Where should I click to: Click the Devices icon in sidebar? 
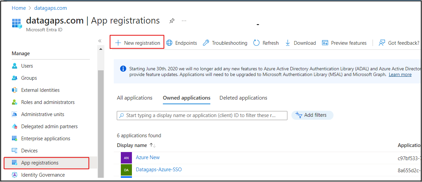coord(14,151)
